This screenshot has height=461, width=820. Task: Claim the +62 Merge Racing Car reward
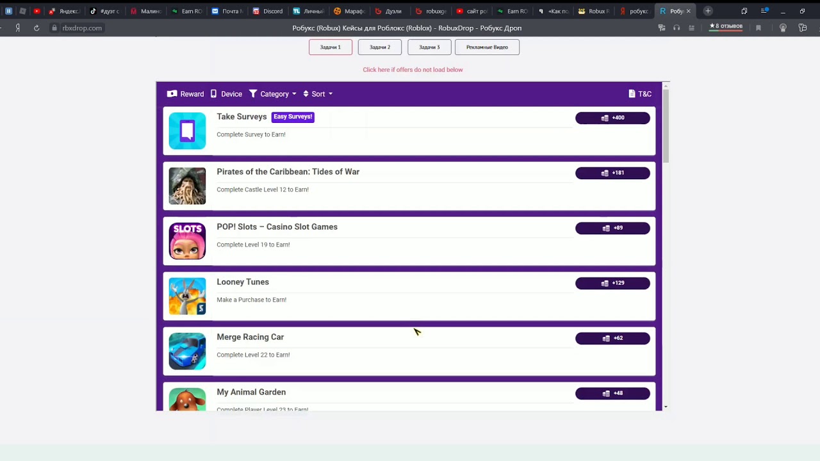(x=612, y=338)
